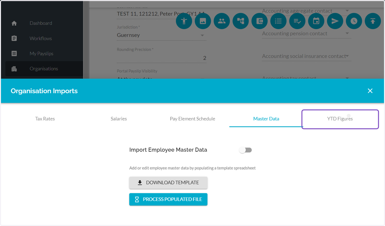Click the Download Template button
385x226 pixels.
click(168, 183)
